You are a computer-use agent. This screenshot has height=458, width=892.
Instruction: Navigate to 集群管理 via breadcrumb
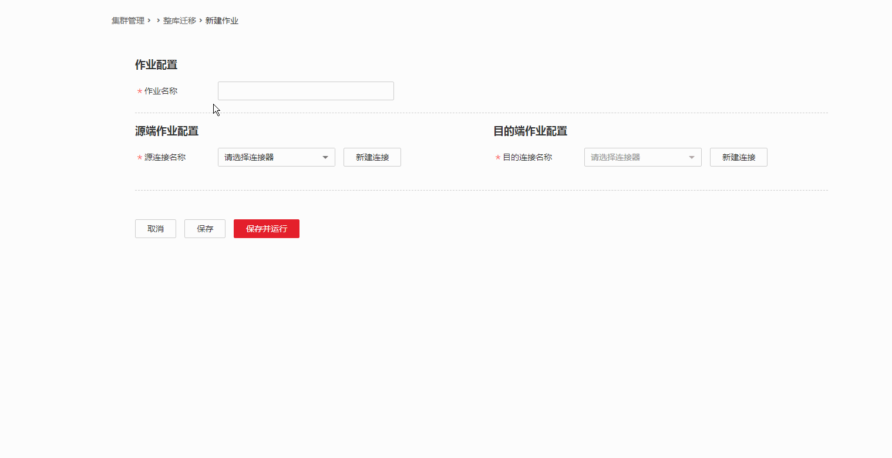[x=127, y=20]
